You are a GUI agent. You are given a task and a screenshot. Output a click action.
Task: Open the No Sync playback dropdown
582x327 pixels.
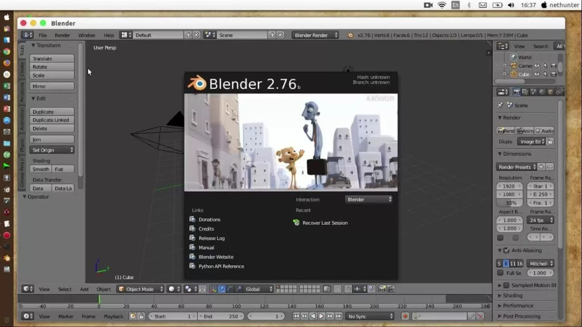(369, 316)
